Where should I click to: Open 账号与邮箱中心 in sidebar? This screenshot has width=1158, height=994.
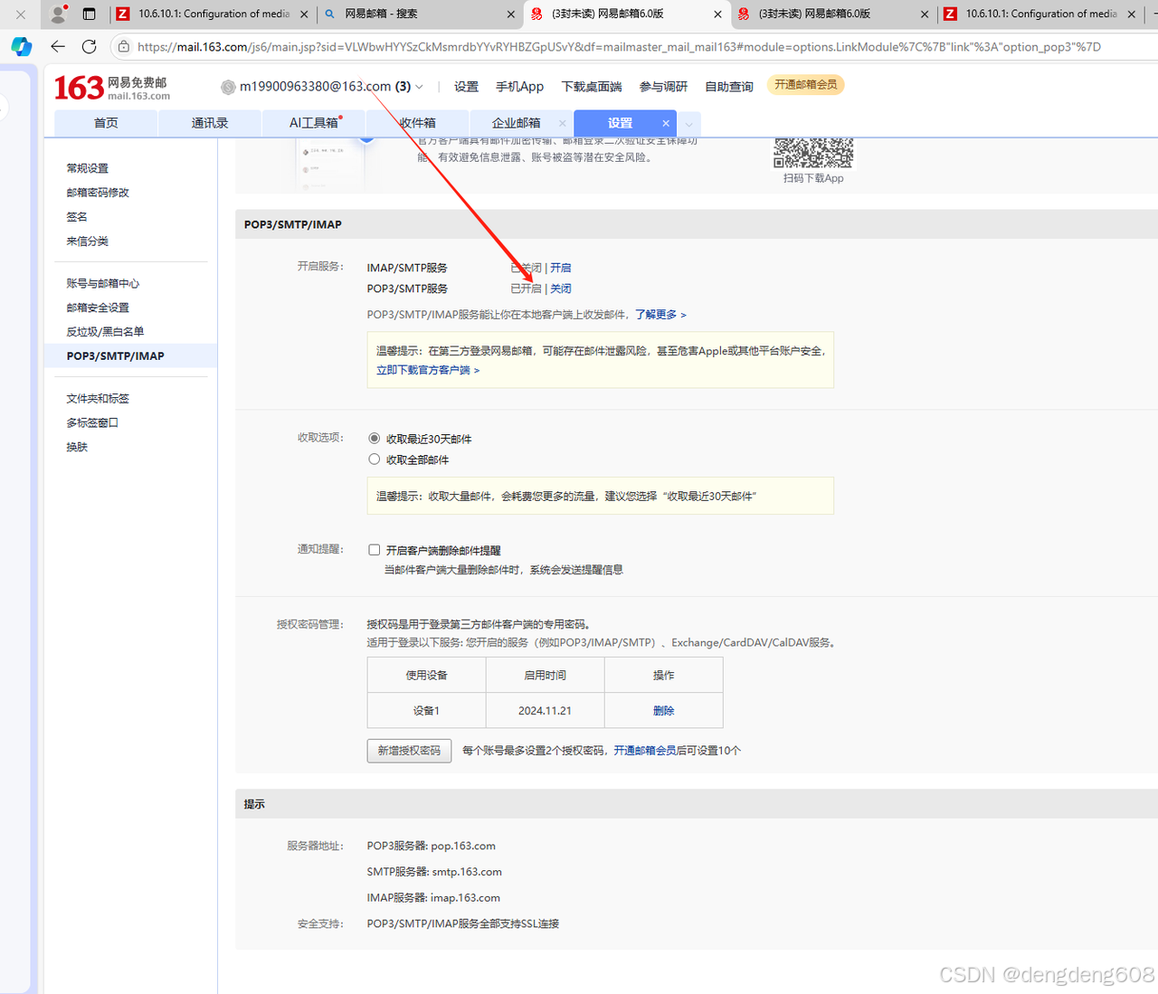point(103,283)
